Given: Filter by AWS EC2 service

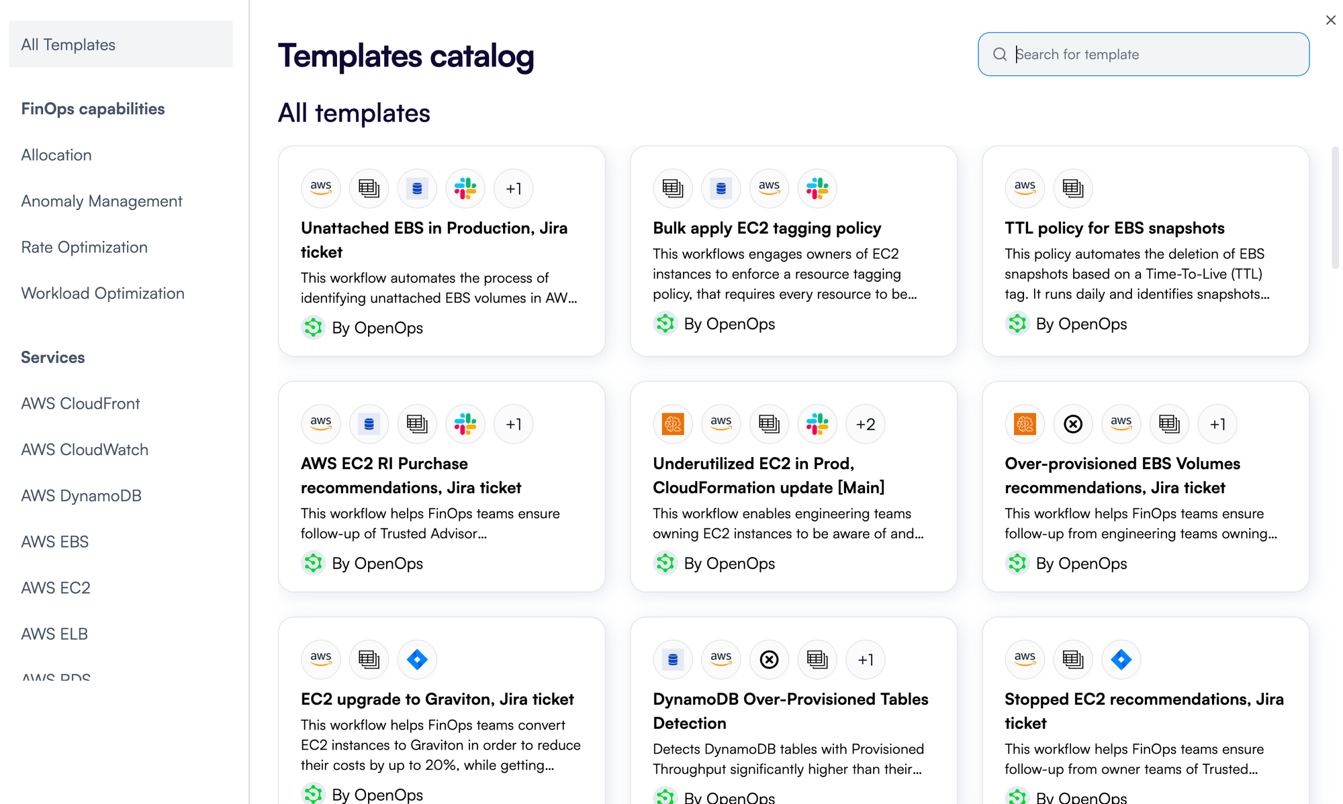Looking at the screenshot, I should (x=56, y=588).
